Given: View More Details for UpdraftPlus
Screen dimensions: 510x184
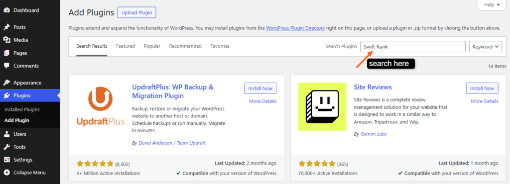Looking at the screenshot, I should point(263,101).
